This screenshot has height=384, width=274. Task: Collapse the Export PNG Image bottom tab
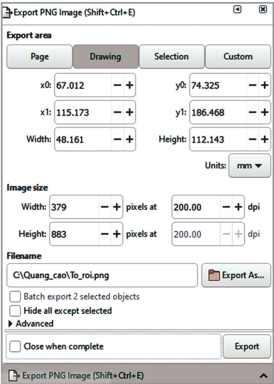(137, 375)
